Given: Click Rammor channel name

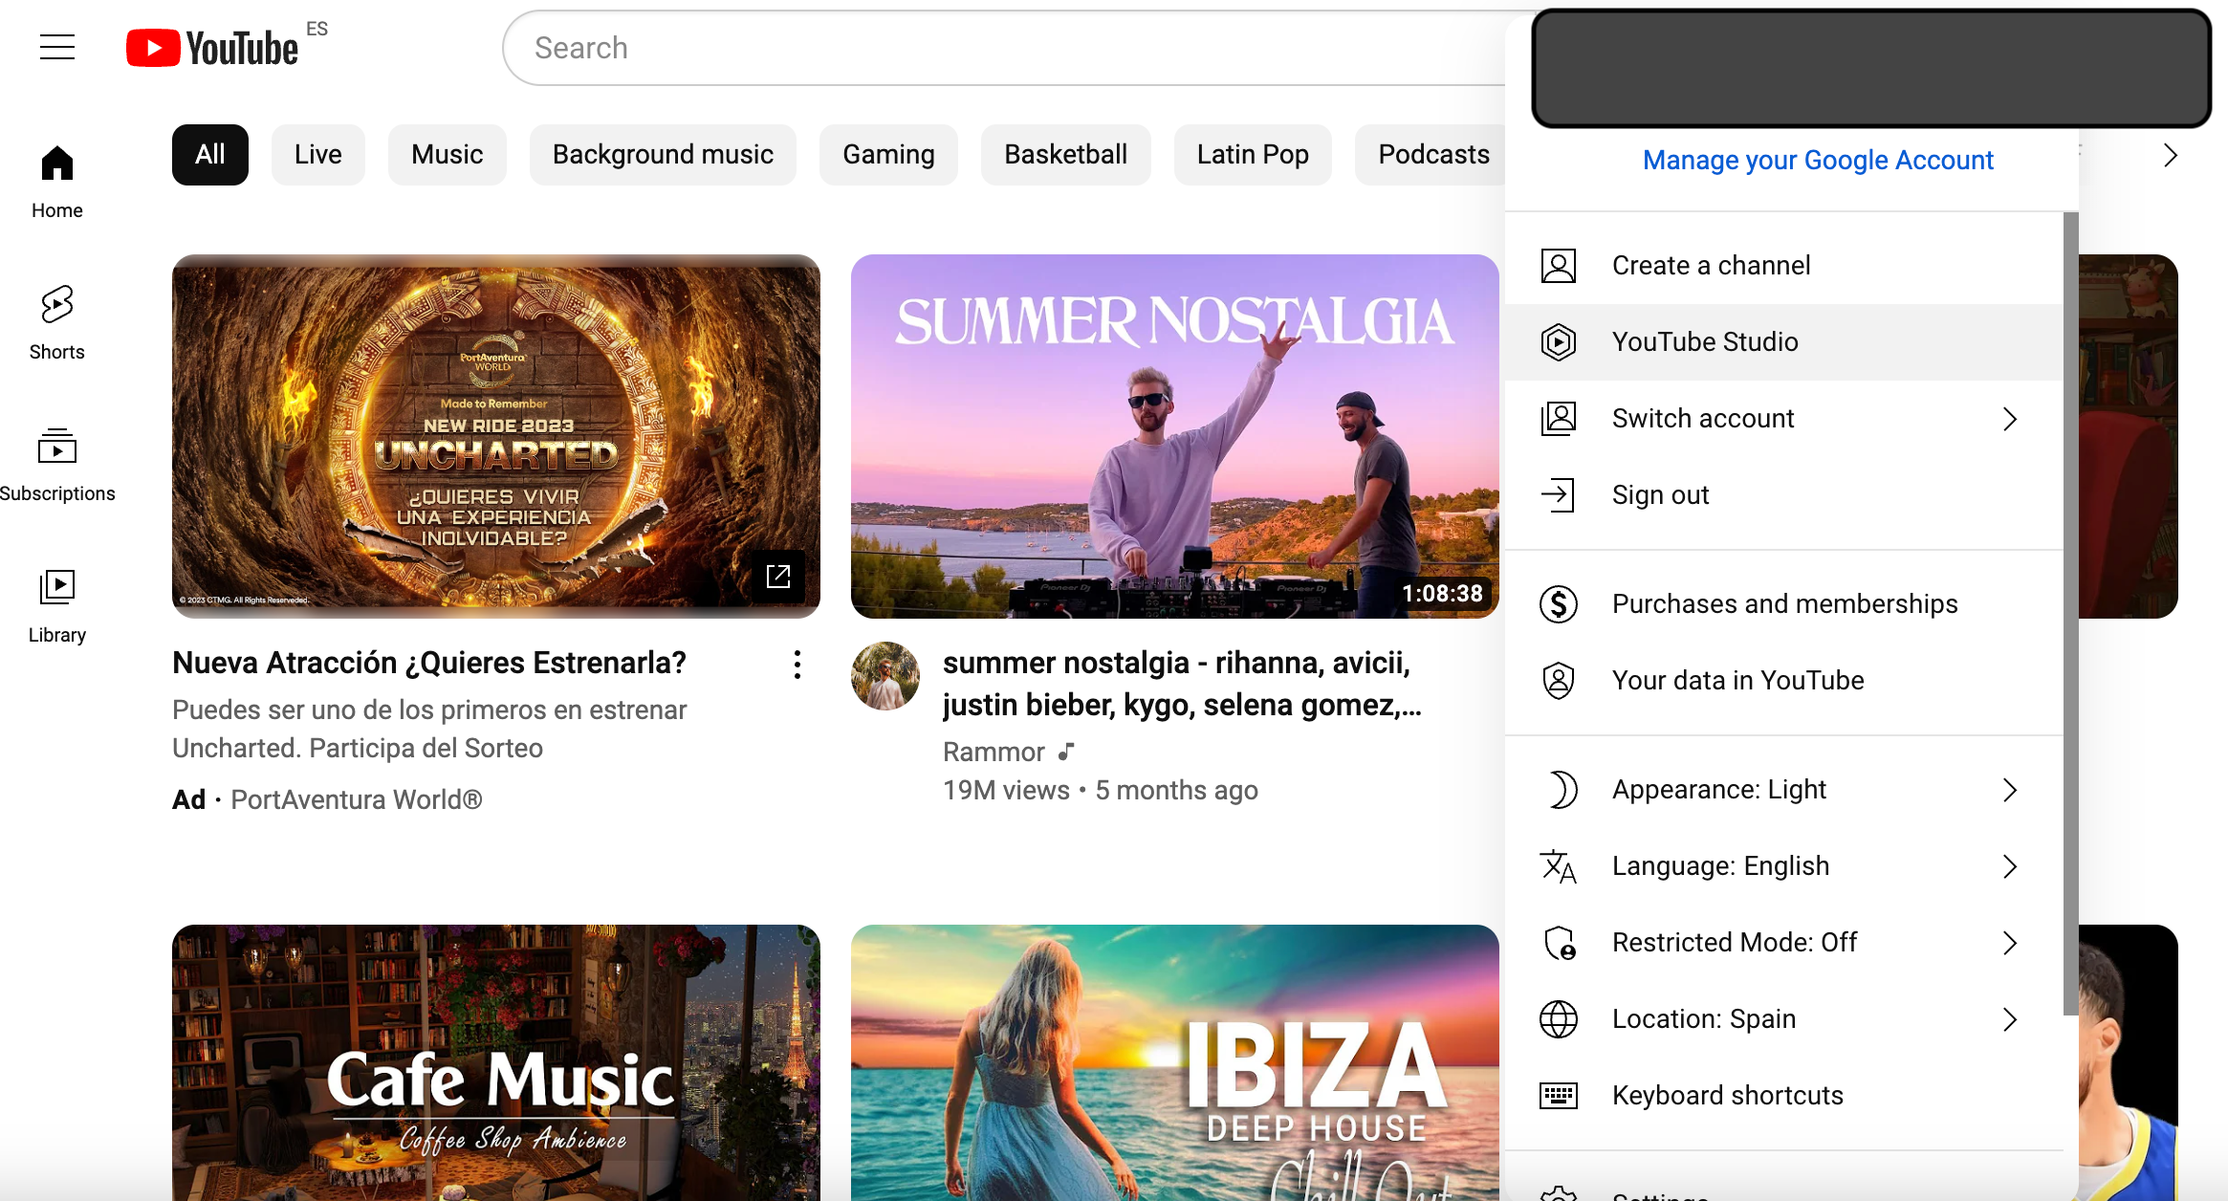Looking at the screenshot, I should [x=994, y=753].
